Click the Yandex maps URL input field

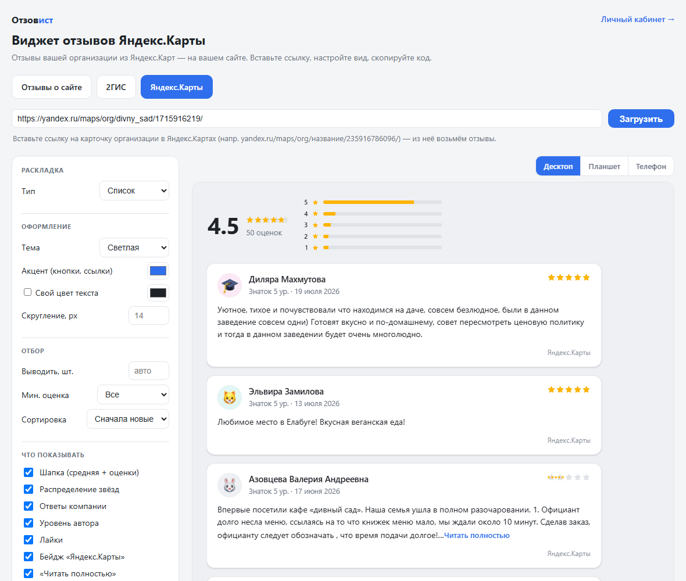click(x=307, y=119)
